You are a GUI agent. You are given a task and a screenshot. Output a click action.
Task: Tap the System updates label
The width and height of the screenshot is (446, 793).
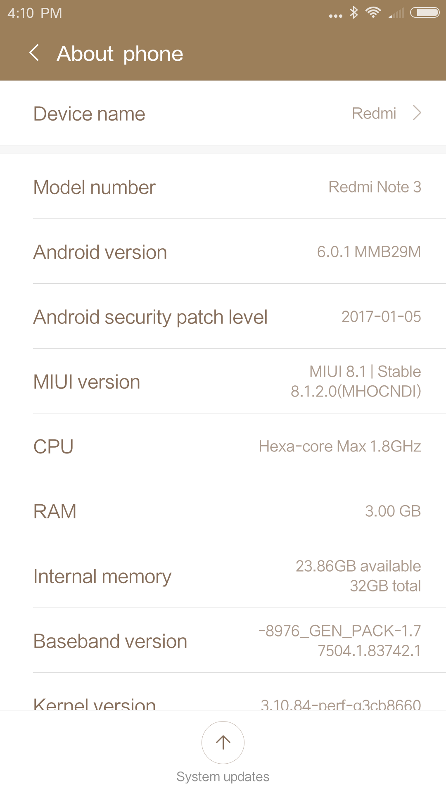coord(223,776)
